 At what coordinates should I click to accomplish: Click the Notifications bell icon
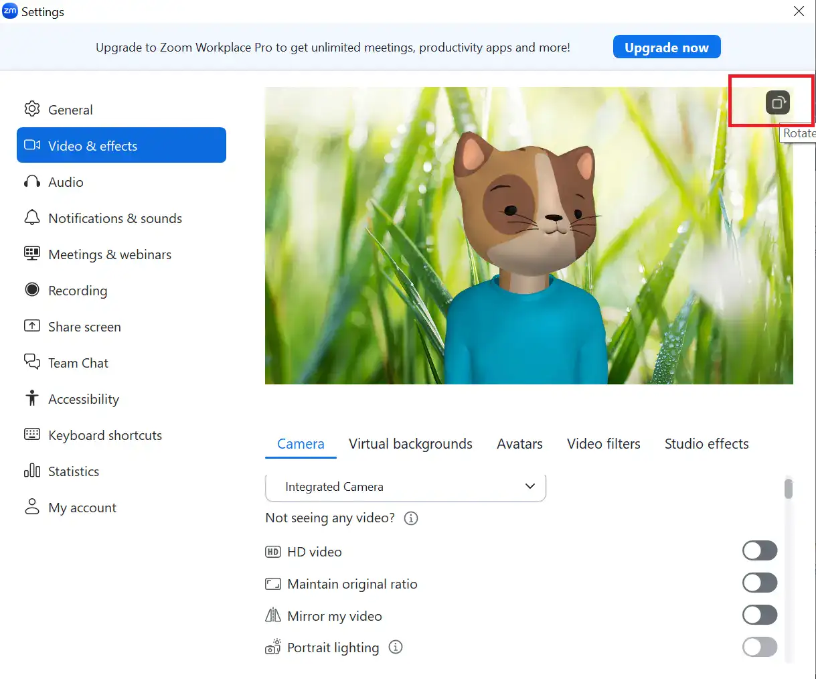point(32,217)
